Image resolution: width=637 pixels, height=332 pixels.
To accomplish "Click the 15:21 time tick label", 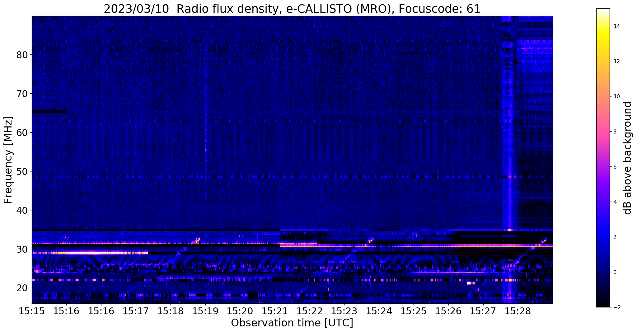I will coord(275,311).
